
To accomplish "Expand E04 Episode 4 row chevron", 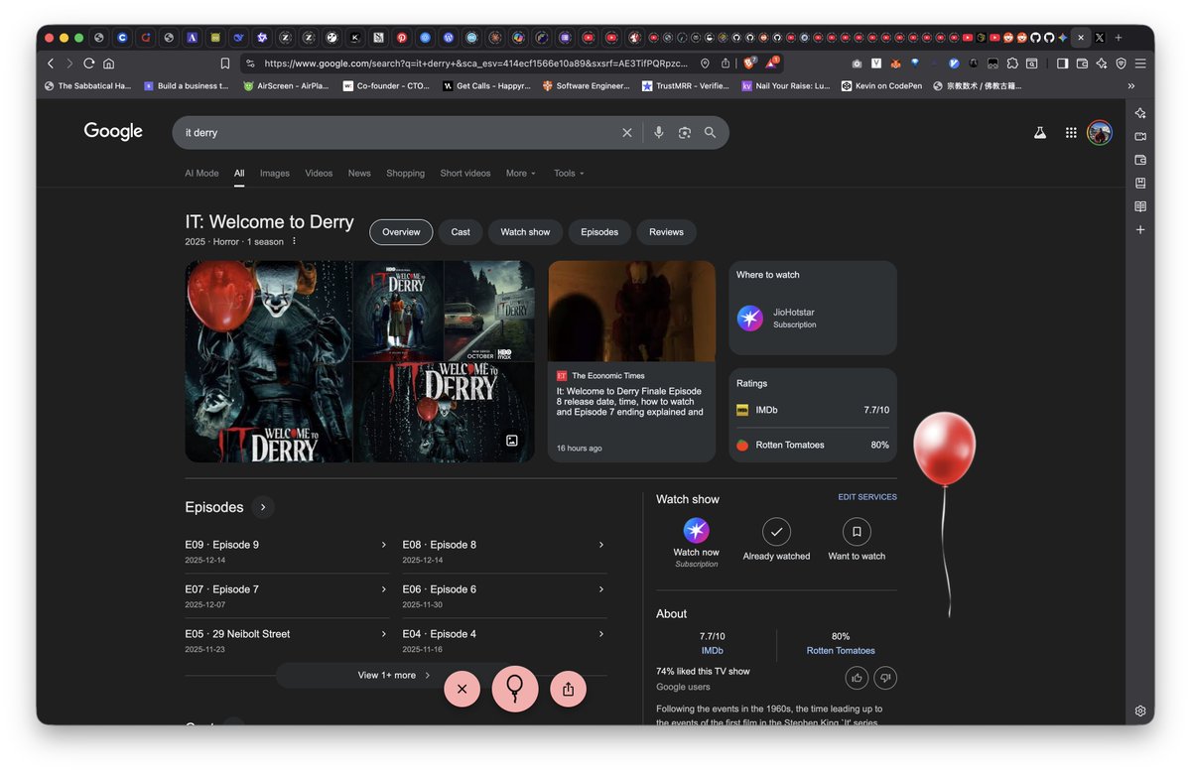I will point(601,634).
